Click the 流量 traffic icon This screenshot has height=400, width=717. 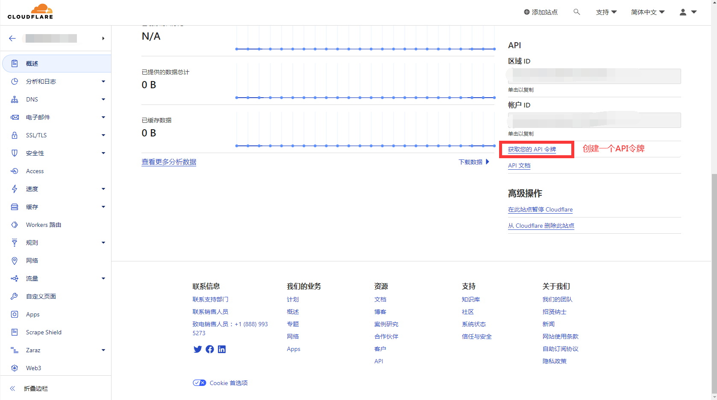[15, 278]
